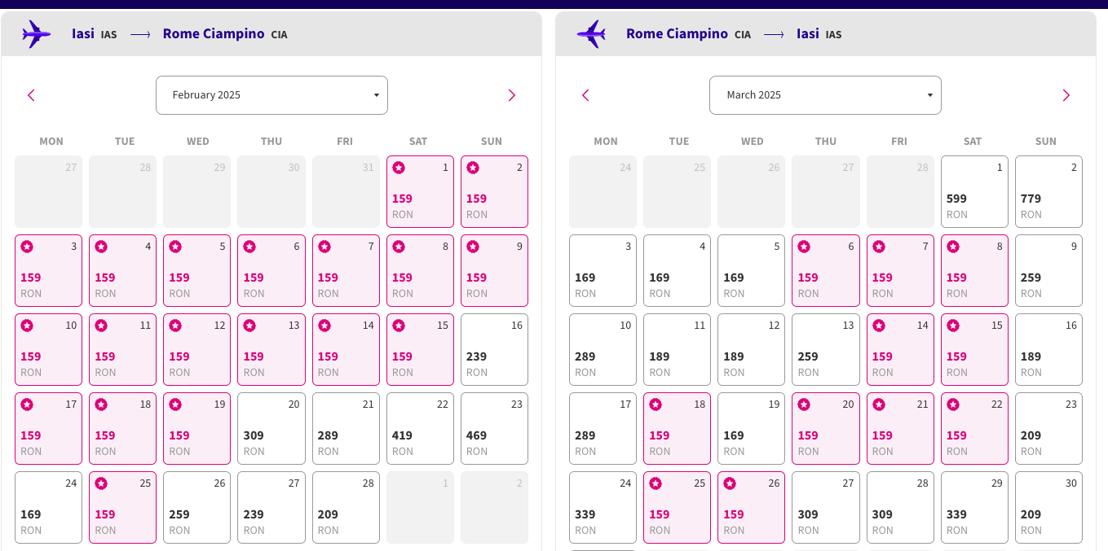Click the arrow icon between Iasi and Rome
Viewport: 1108px width, 551px height.
140,34
